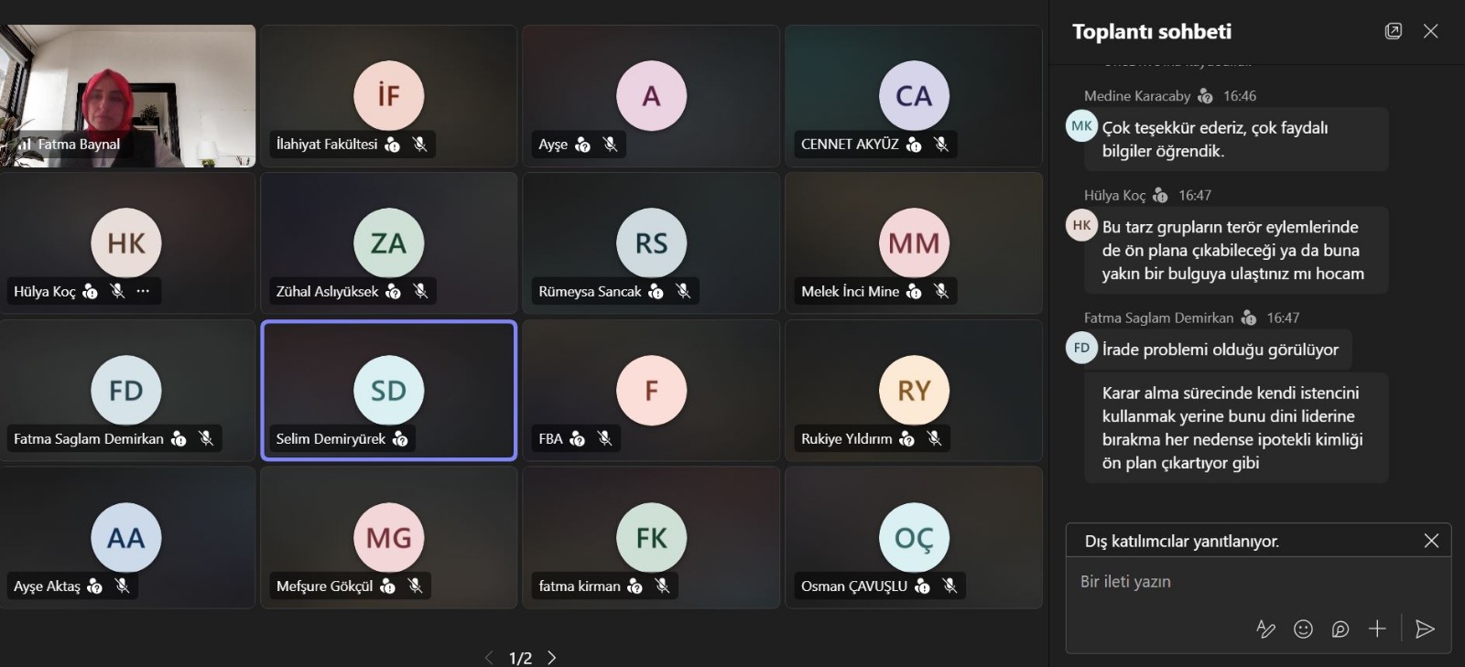Screen dimensions: 1465x667
Task: Click the MK avatar in chat
Action: pos(1081,126)
